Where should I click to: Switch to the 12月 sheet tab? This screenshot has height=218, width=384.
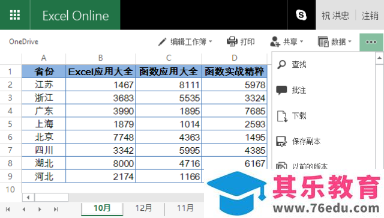click(x=144, y=208)
